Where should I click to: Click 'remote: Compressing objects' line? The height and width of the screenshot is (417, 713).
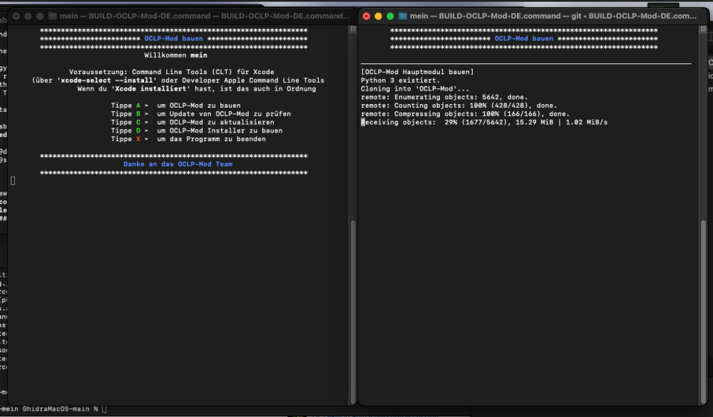465,113
